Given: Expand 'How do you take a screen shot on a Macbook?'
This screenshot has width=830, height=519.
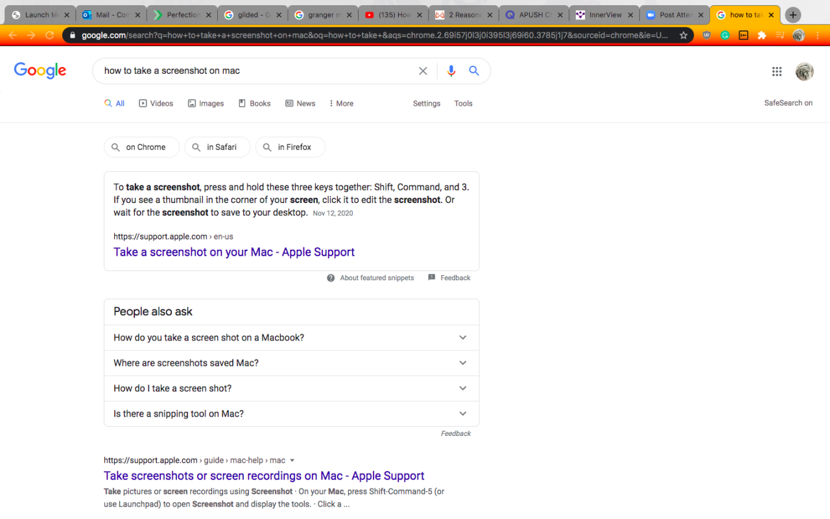Looking at the screenshot, I should coord(292,337).
